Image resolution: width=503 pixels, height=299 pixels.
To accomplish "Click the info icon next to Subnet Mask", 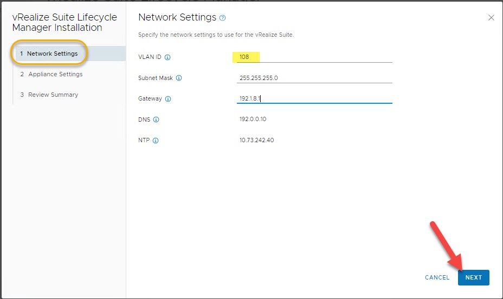I will (179, 78).
